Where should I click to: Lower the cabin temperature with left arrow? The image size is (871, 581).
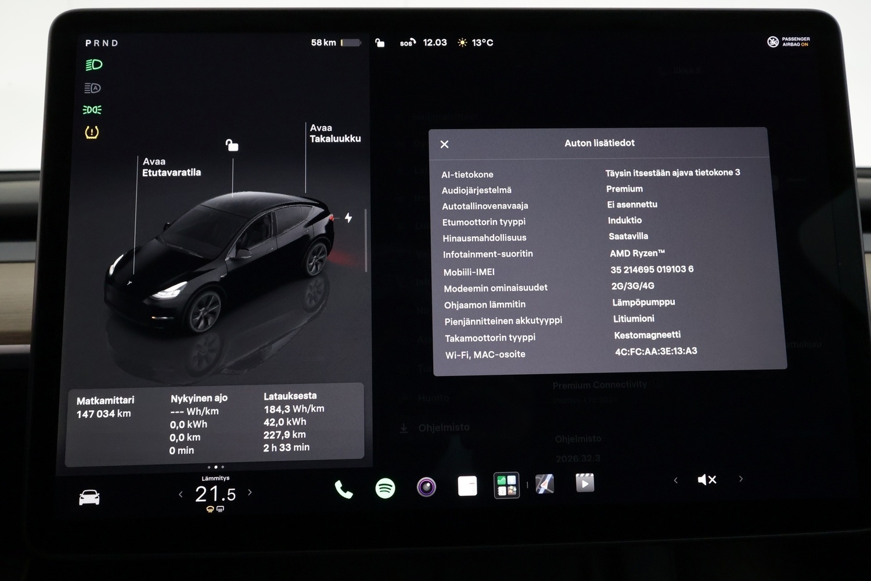(181, 494)
